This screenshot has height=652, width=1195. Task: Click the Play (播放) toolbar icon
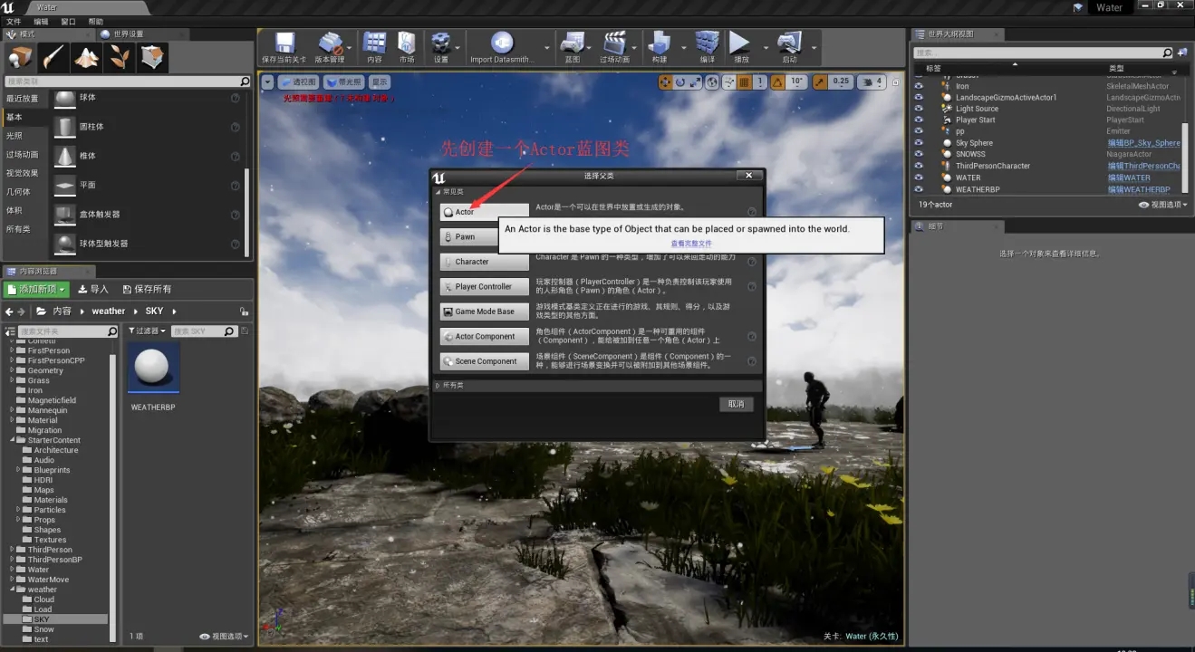tap(741, 46)
